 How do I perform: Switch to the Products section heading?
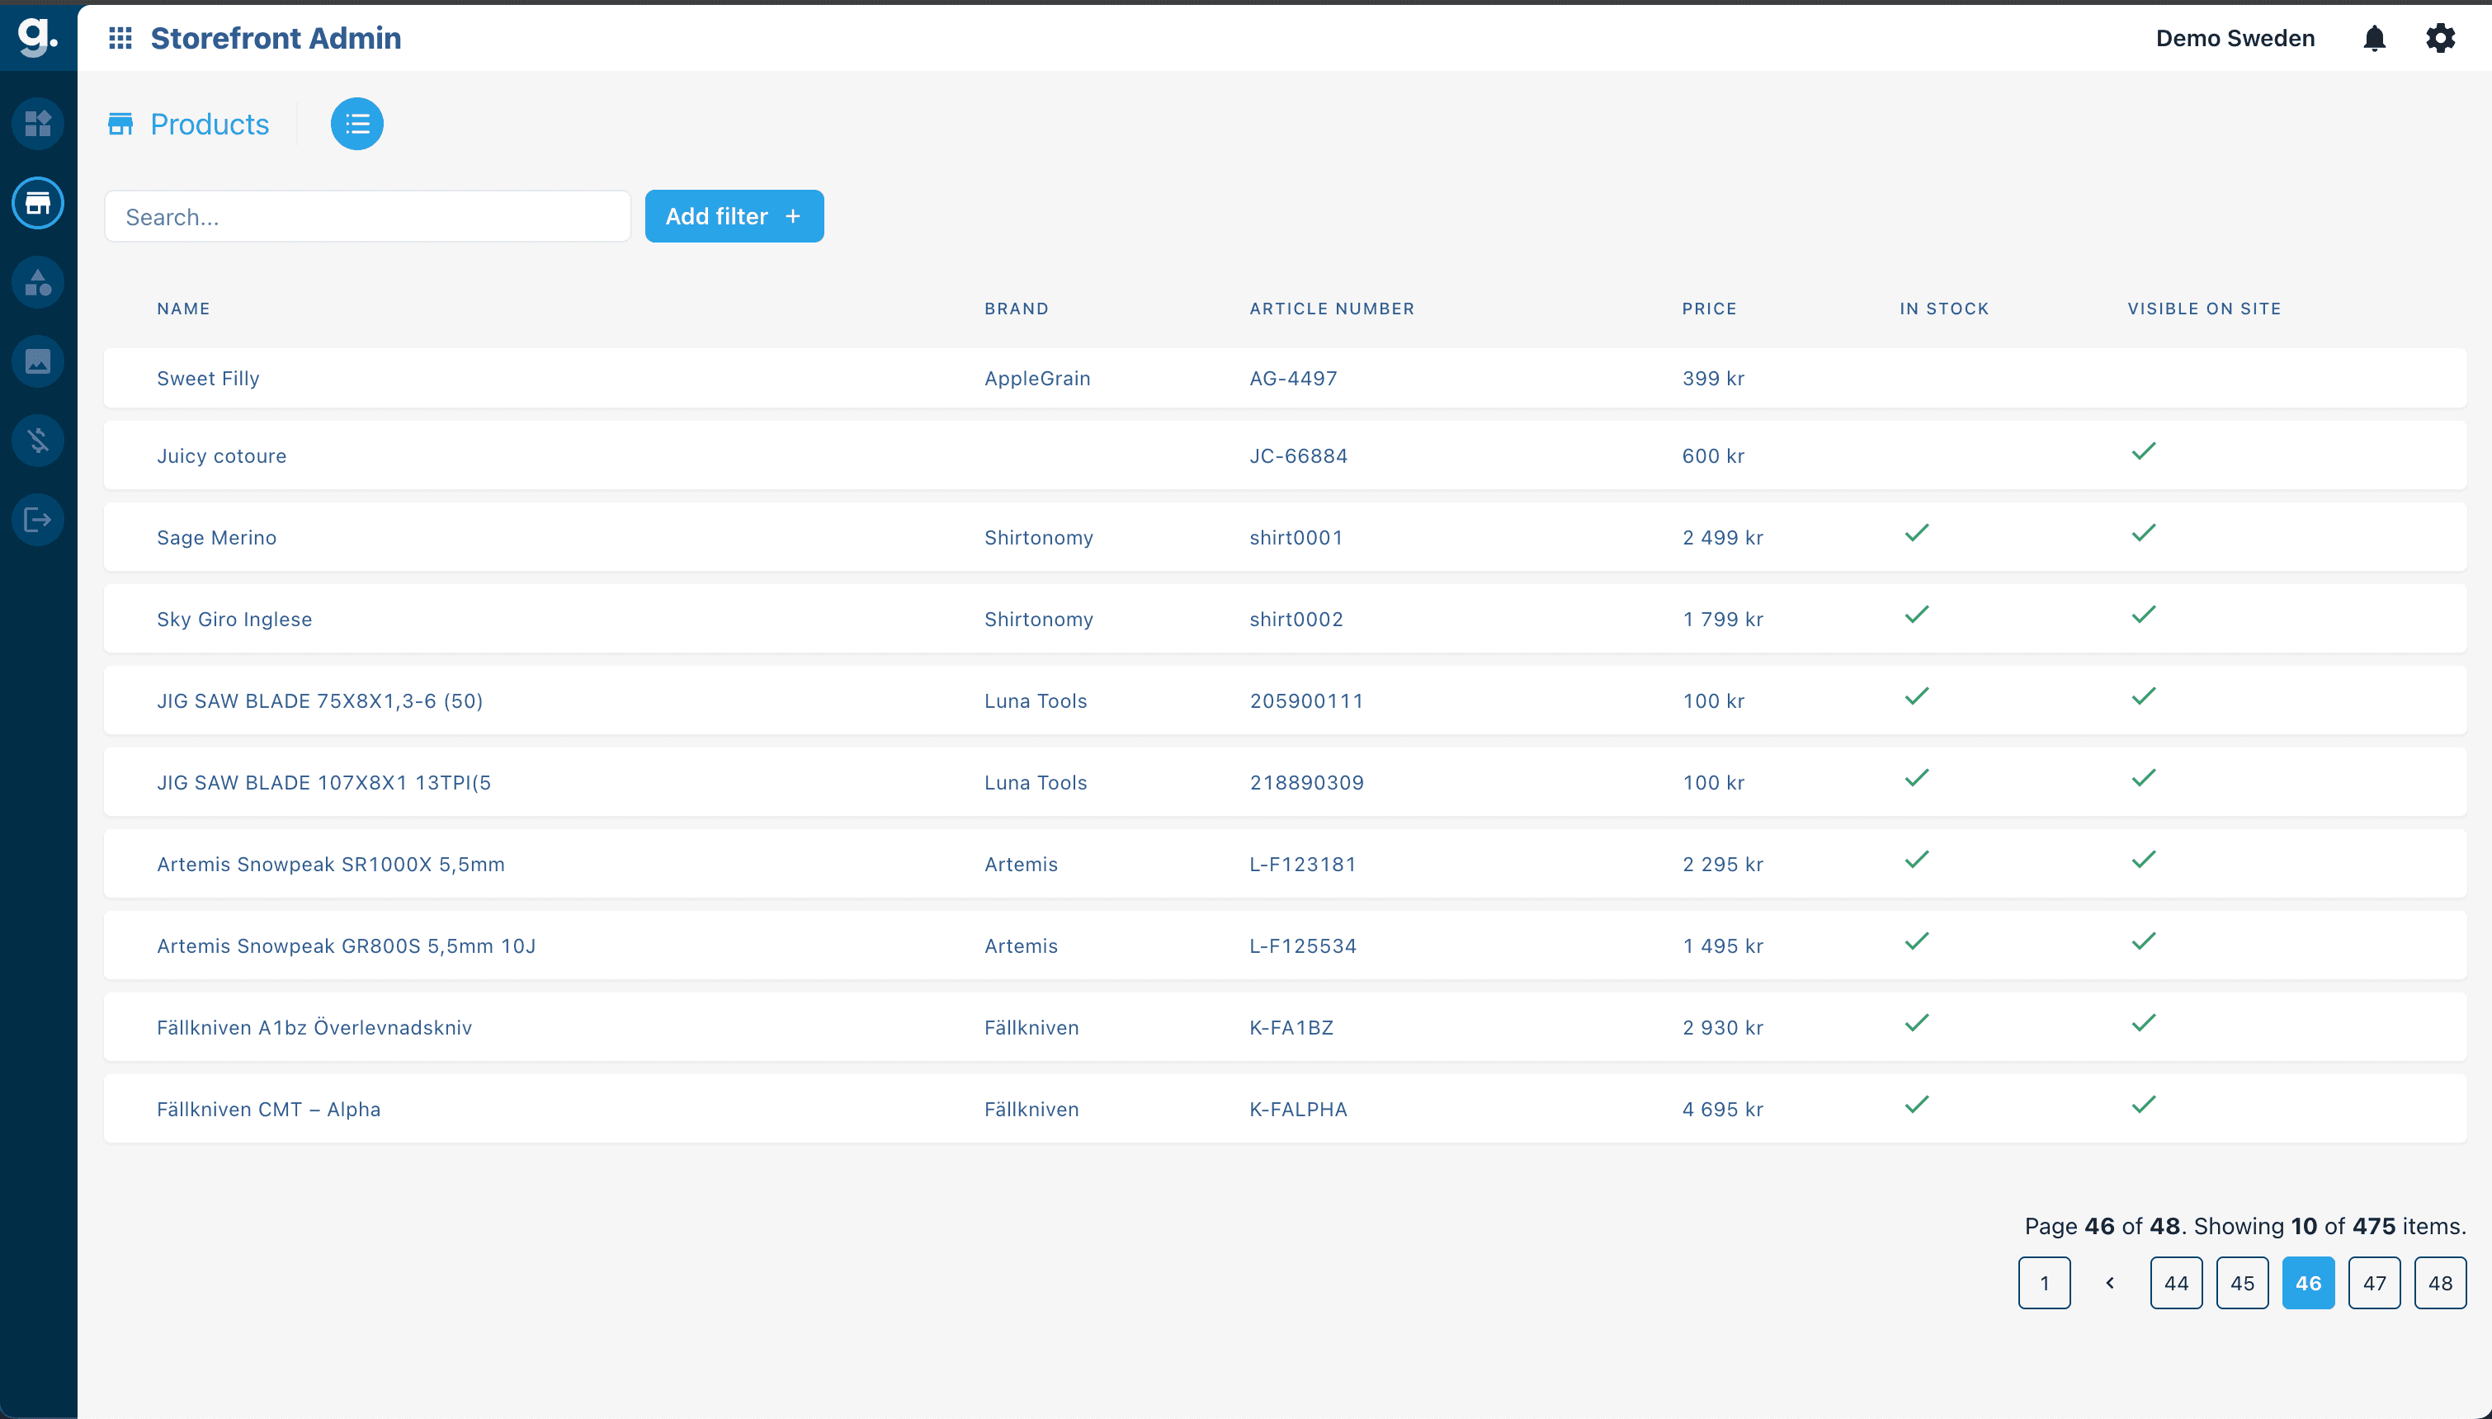[x=209, y=124]
